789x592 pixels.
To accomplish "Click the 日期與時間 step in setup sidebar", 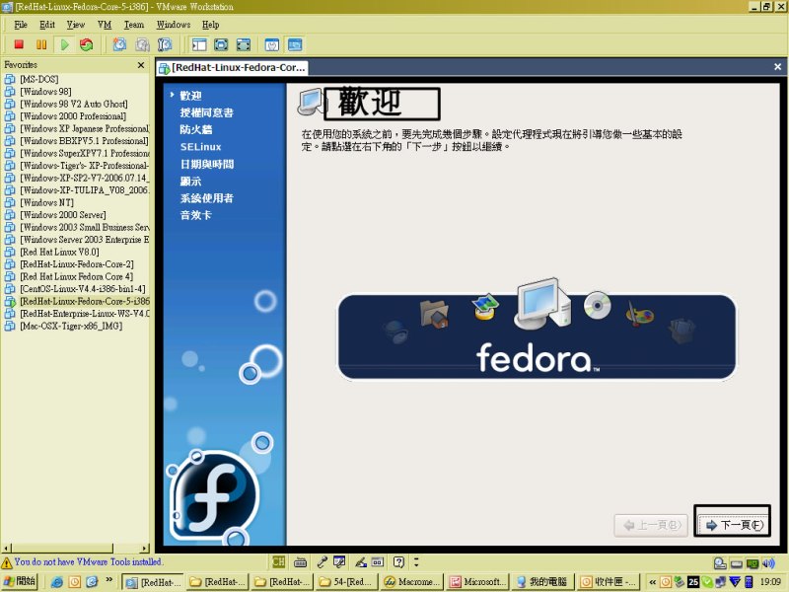I will (207, 164).
